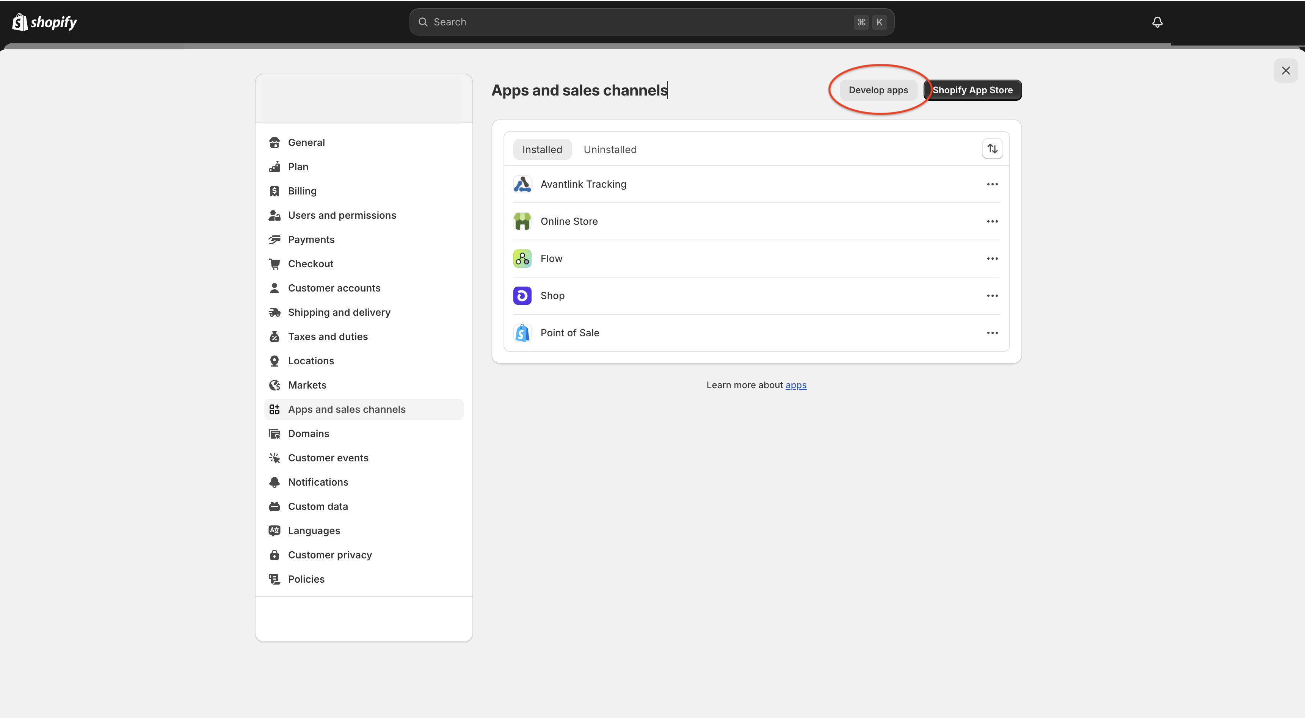Click the Markets globe icon
The image size is (1305, 718).
point(274,386)
